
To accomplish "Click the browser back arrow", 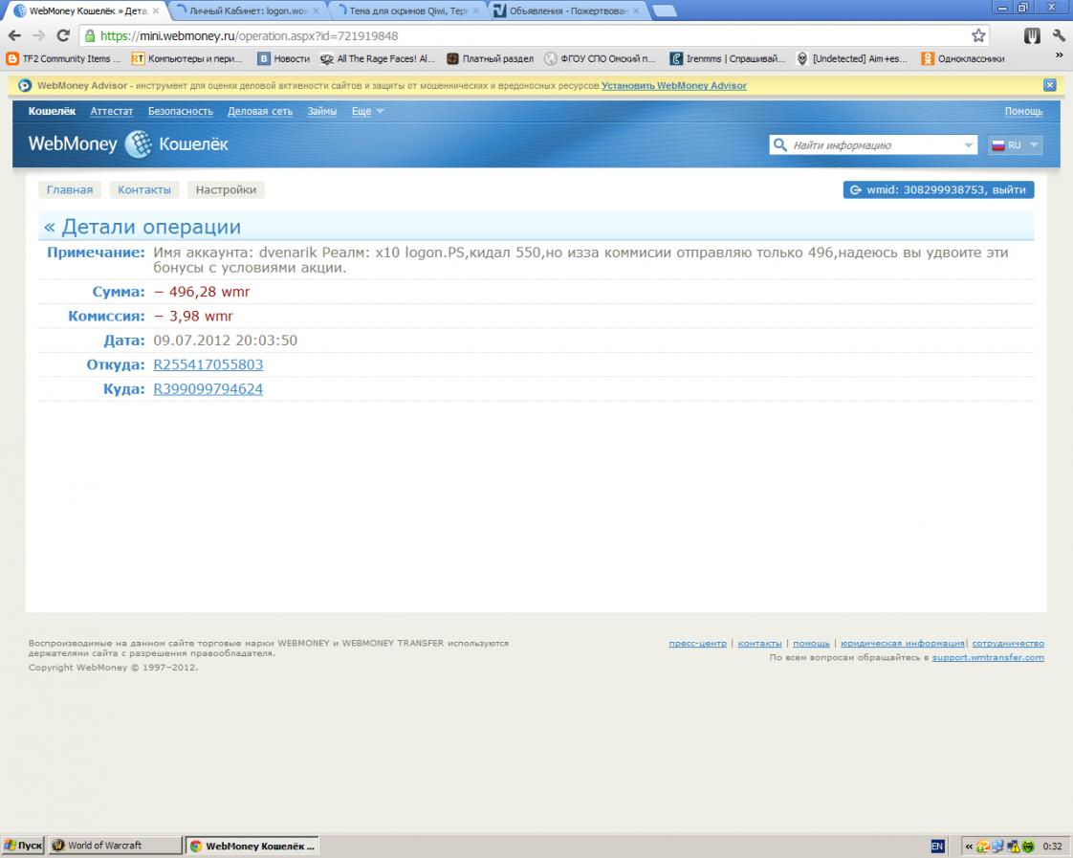I will [14, 35].
